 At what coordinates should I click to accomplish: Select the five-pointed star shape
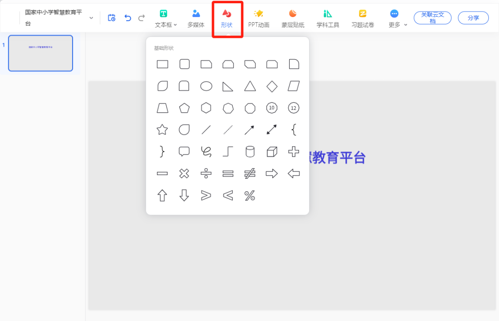(x=162, y=130)
